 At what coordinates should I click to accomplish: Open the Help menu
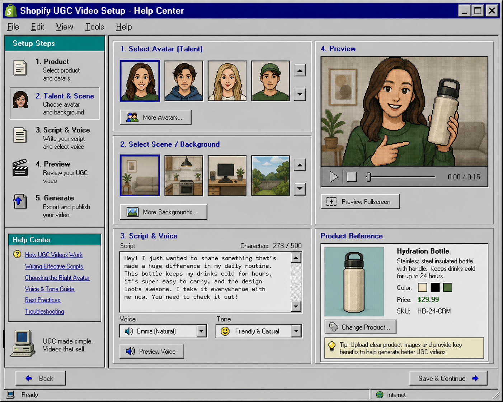point(124,27)
